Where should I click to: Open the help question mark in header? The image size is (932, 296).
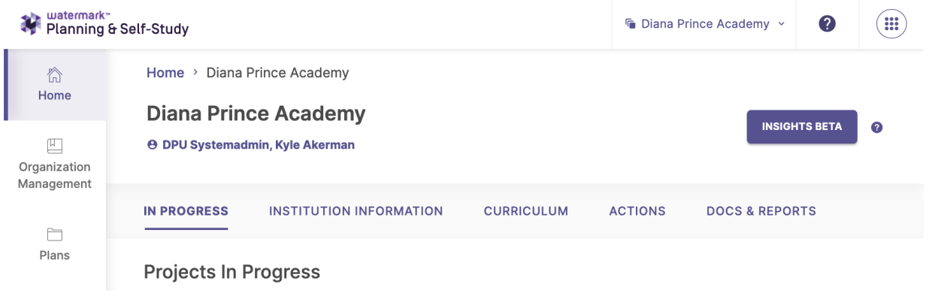click(x=828, y=24)
